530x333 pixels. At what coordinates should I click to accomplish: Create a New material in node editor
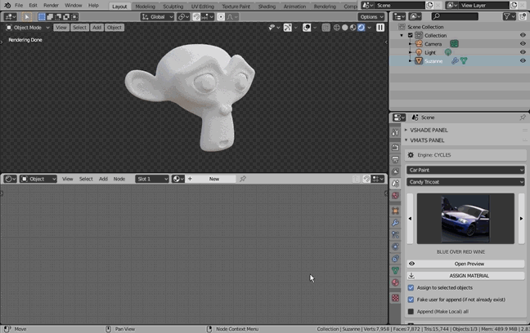coord(210,179)
